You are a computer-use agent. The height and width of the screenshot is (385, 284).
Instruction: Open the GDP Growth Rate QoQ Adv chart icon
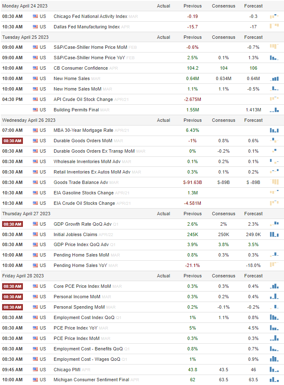point(274,224)
